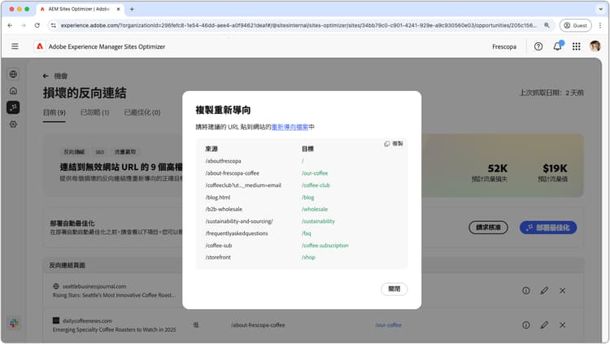Click /b2b-wholesale source path
The width and height of the screenshot is (610, 344).
coord(224,209)
